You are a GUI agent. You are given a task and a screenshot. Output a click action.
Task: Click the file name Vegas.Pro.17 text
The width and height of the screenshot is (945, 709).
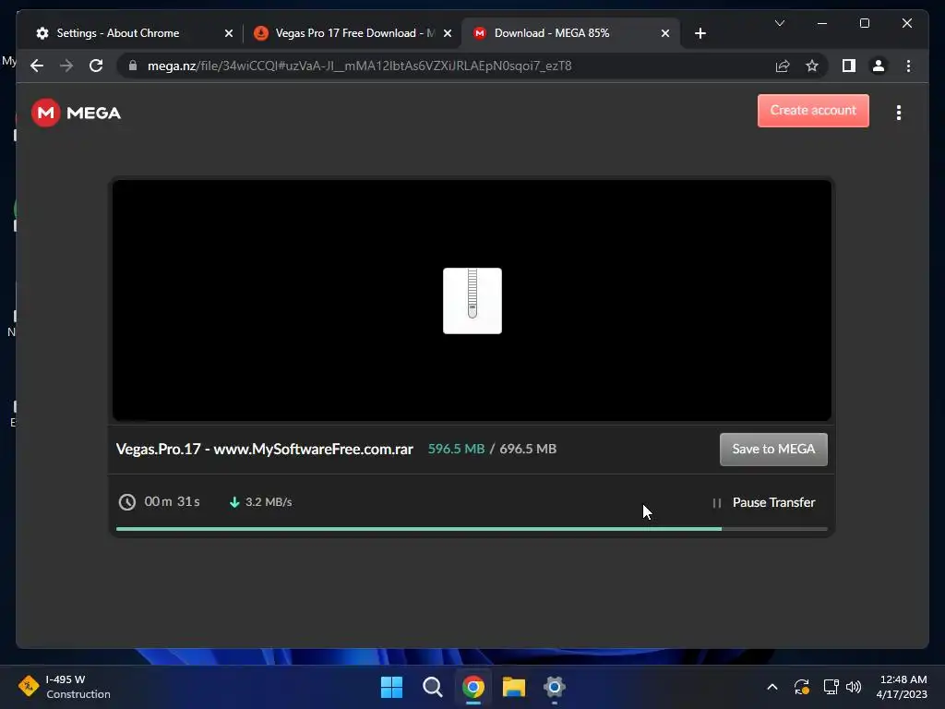point(265,450)
